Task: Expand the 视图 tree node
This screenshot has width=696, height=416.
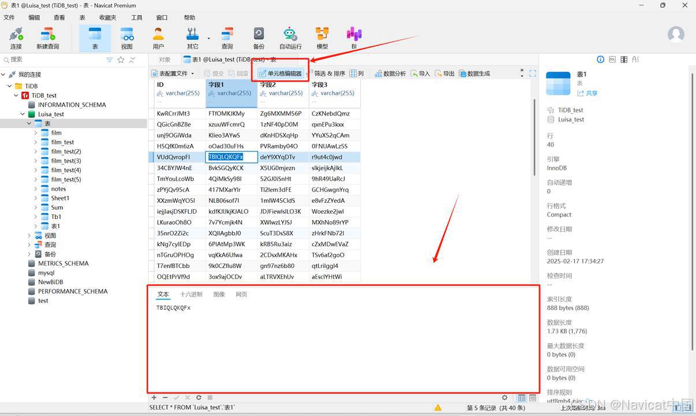Action: point(29,236)
